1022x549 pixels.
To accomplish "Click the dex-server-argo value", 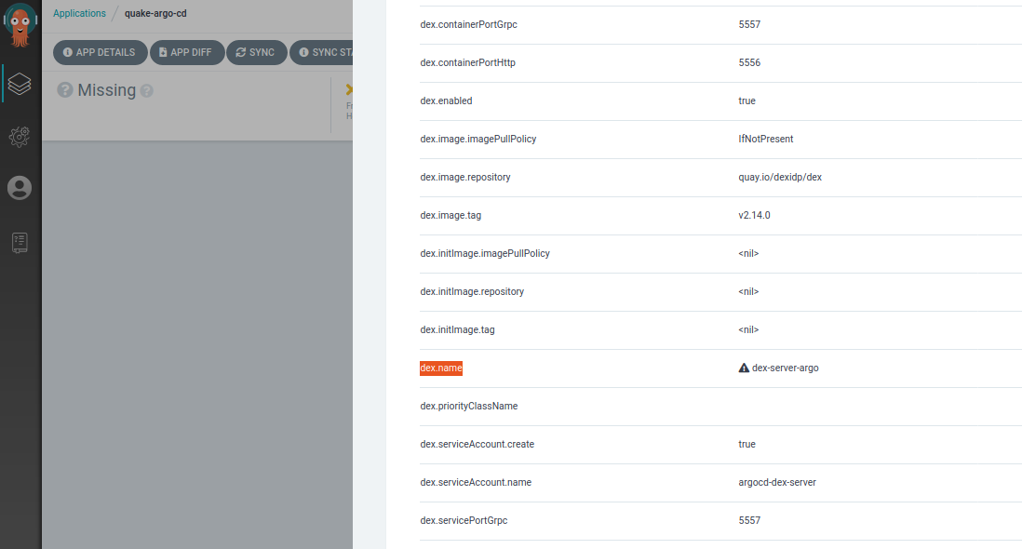I will point(786,368).
